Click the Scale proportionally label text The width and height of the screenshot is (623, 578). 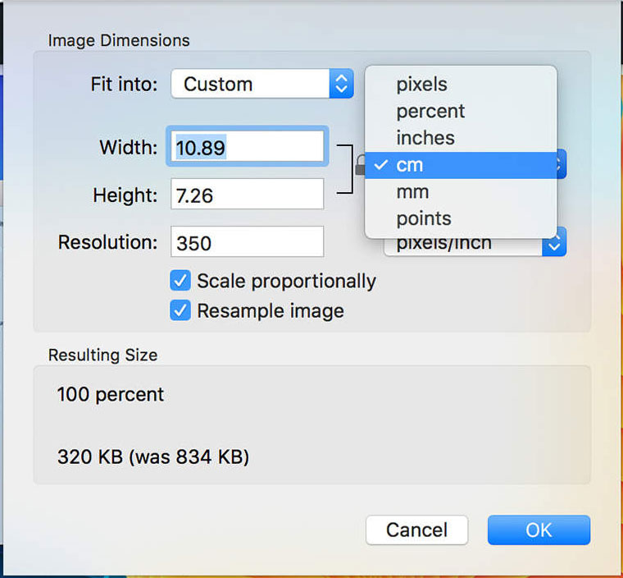pos(286,281)
